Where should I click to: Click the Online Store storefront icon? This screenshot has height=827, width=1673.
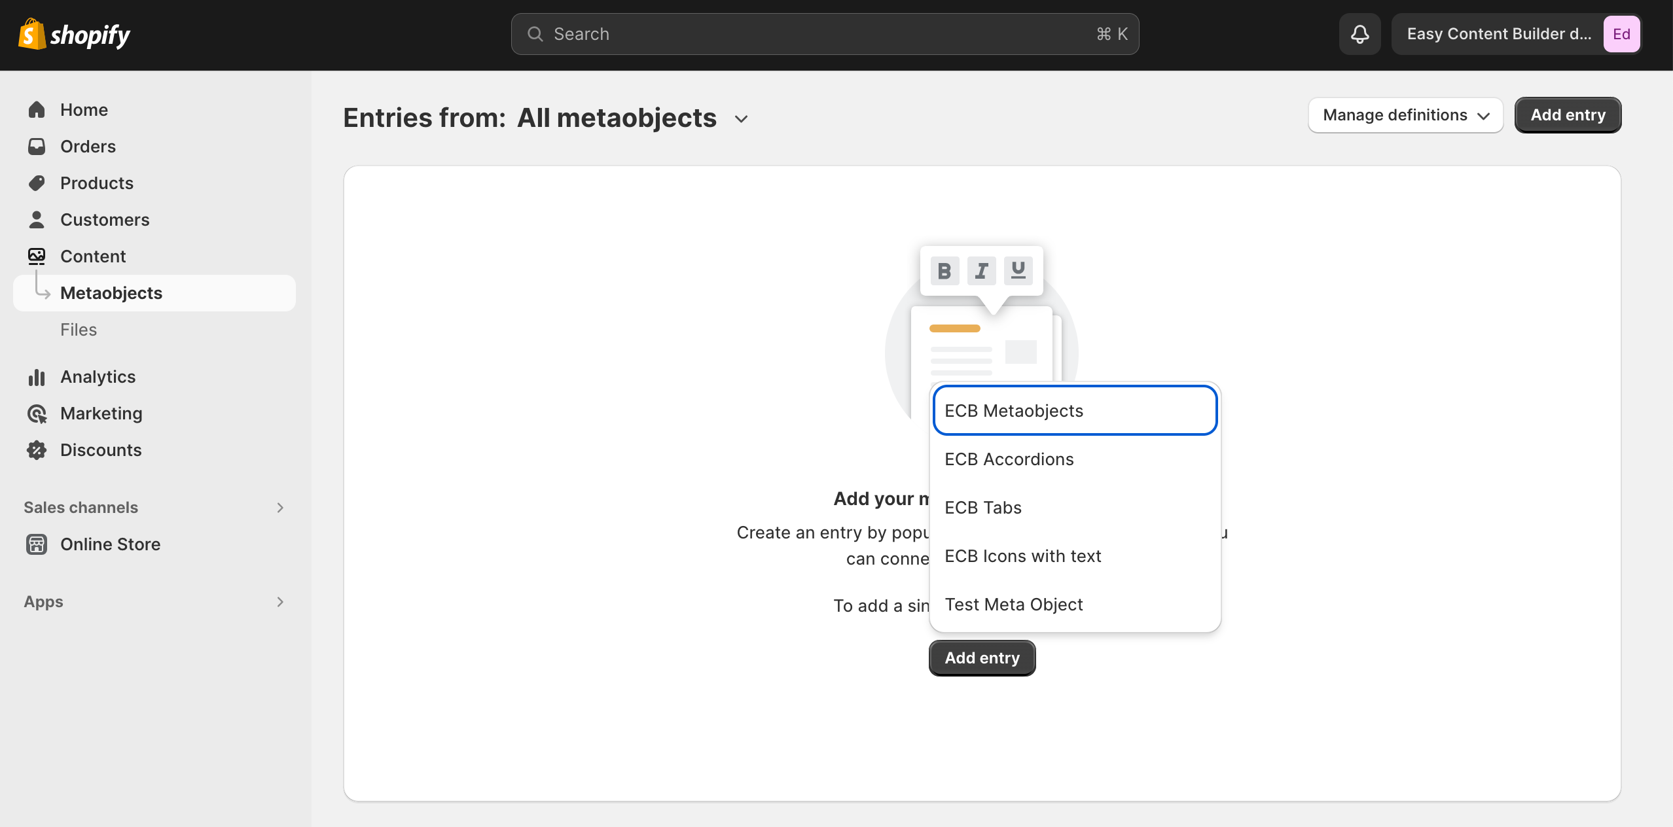coord(37,544)
